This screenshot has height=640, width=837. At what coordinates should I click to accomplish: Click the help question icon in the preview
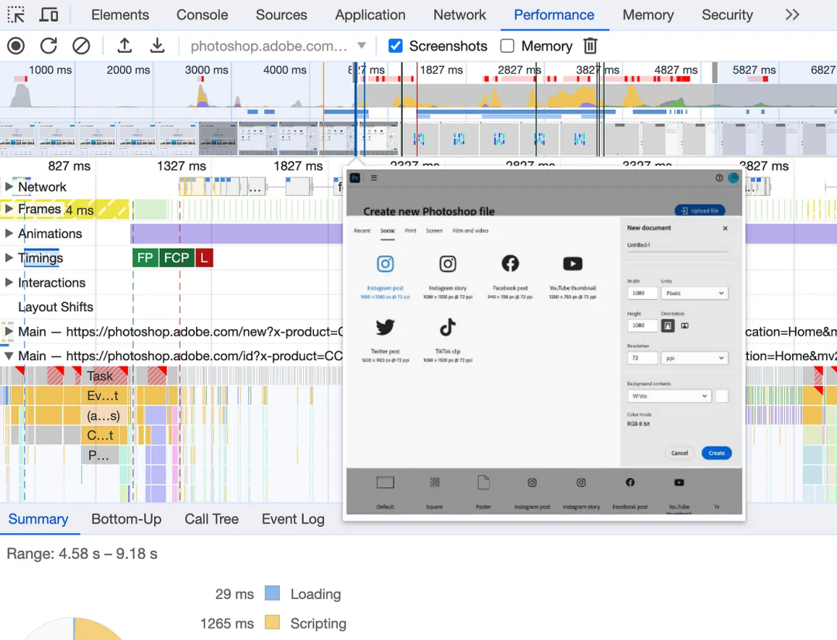719,177
